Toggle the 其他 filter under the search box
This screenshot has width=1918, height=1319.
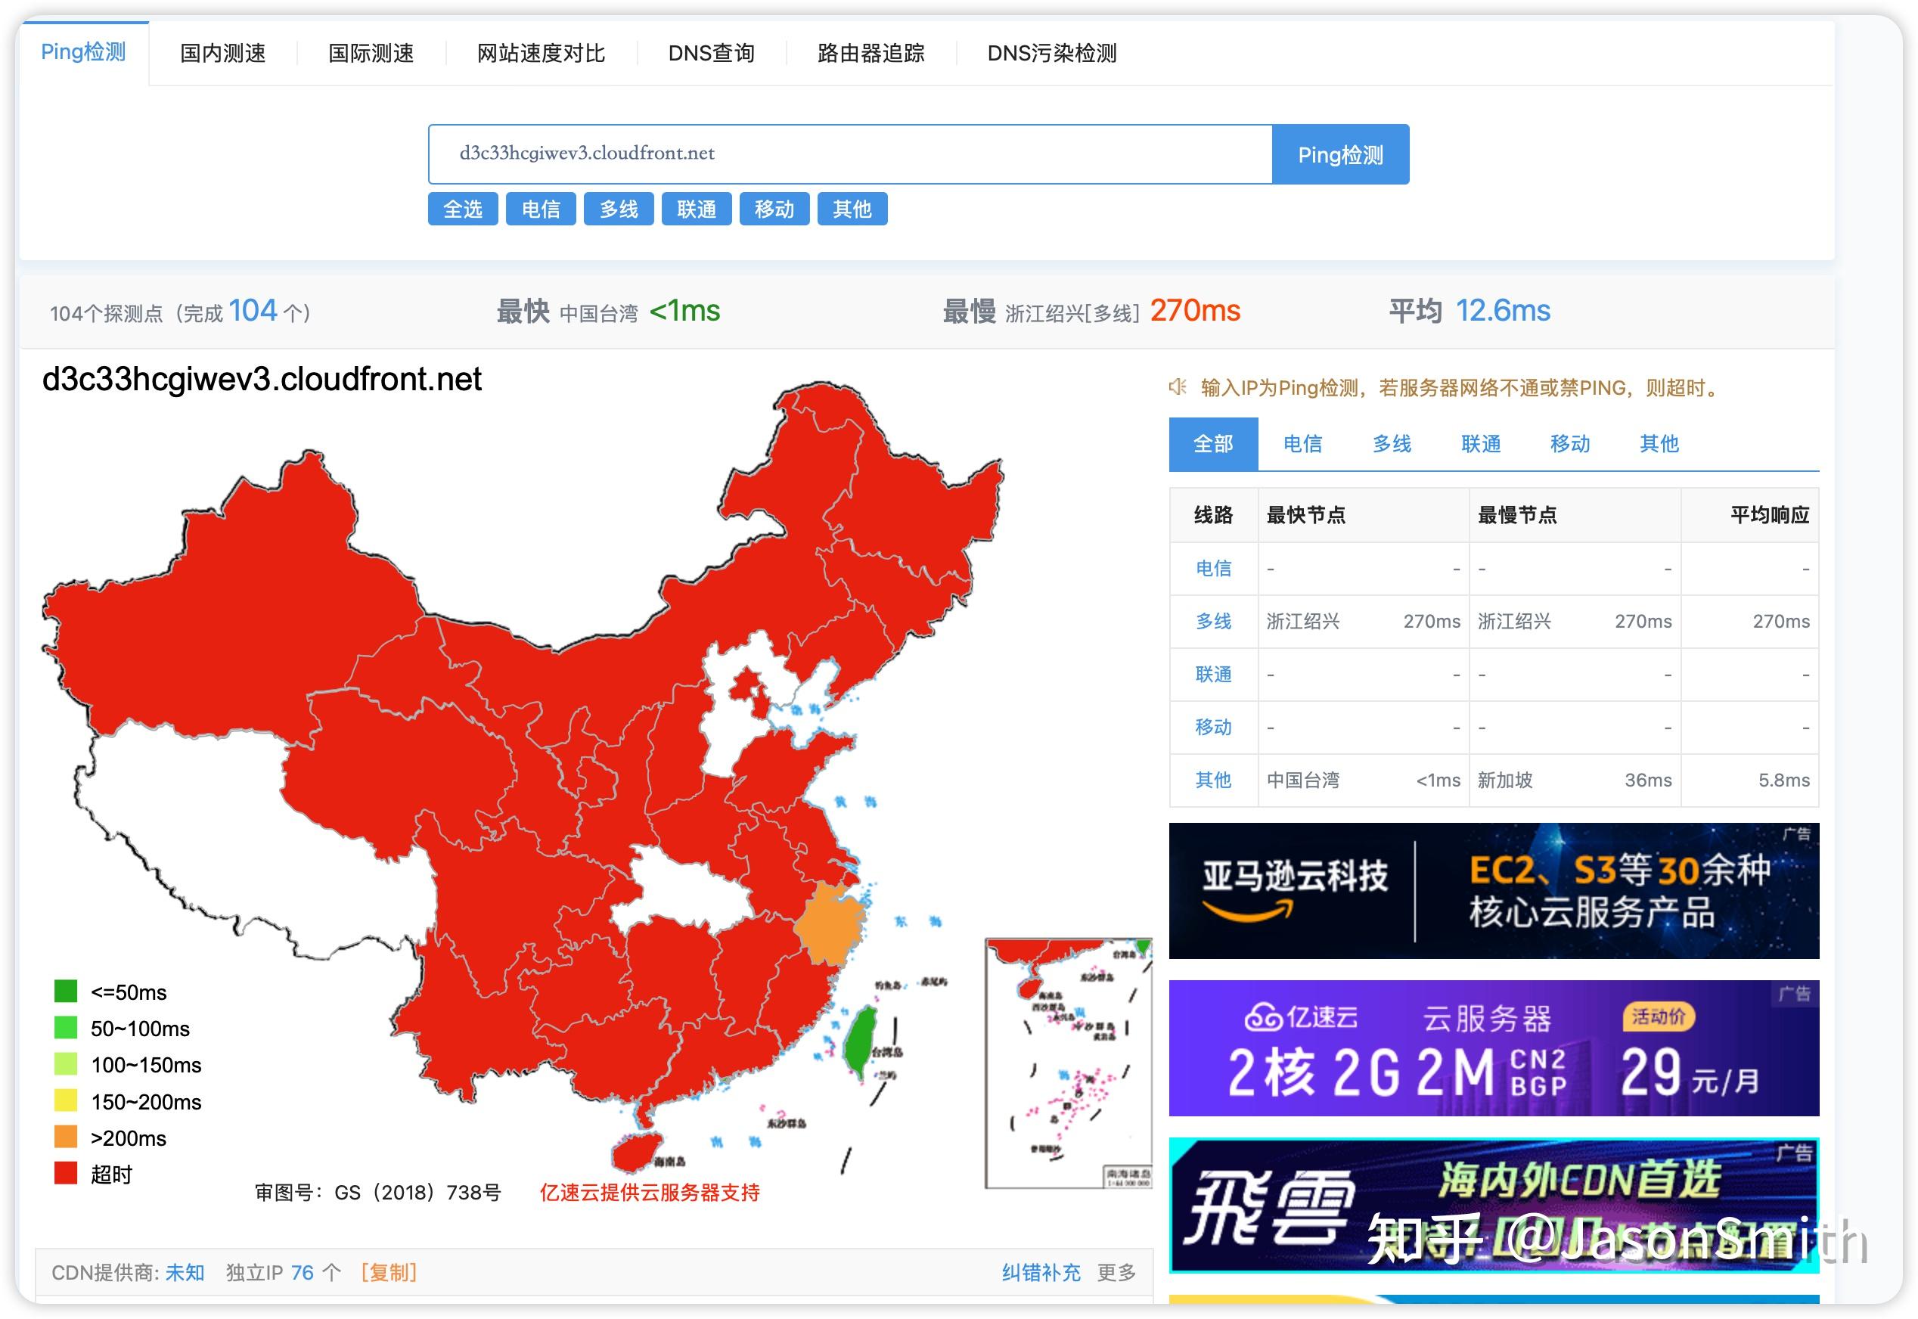point(852,209)
